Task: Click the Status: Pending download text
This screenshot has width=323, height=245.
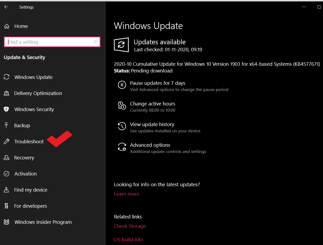Action: (143, 71)
